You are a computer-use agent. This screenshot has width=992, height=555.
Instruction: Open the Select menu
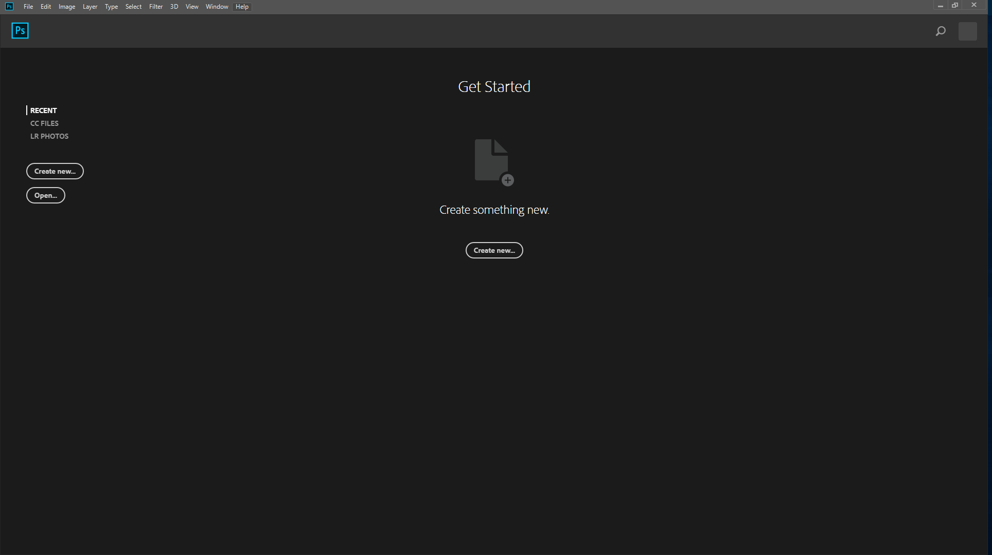133,7
